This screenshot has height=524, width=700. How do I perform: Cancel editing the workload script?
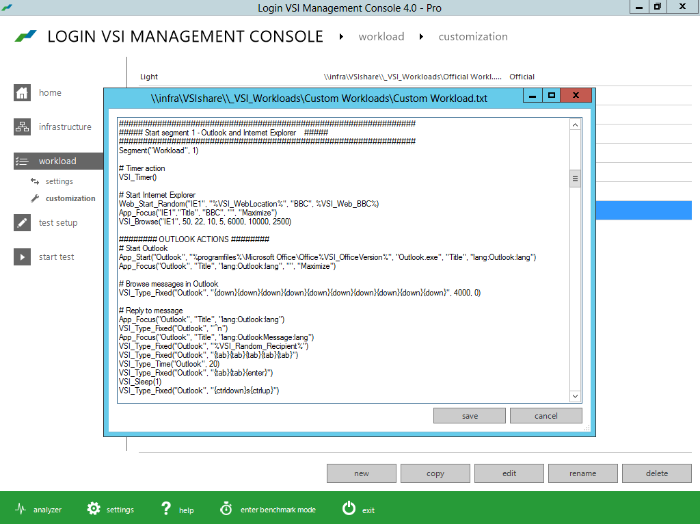546,416
